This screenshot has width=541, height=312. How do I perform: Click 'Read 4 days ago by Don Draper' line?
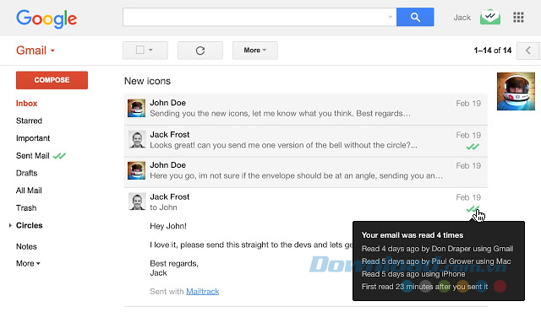(x=437, y=249)
